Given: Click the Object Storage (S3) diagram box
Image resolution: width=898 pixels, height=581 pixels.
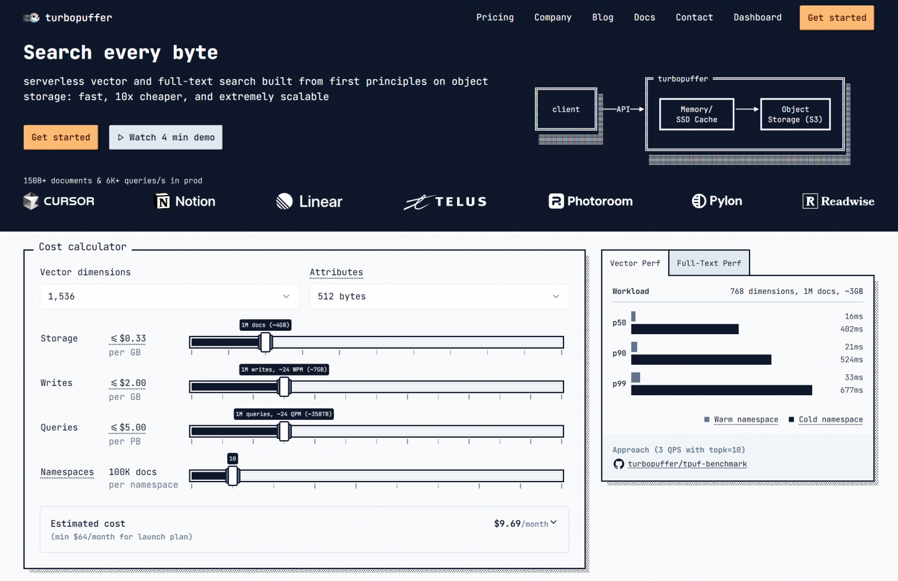Looking at the screenshot, I should [x=796, y=114].
